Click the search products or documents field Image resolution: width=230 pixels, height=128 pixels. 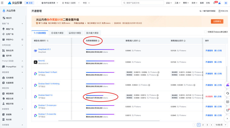(x=144, y=3)
